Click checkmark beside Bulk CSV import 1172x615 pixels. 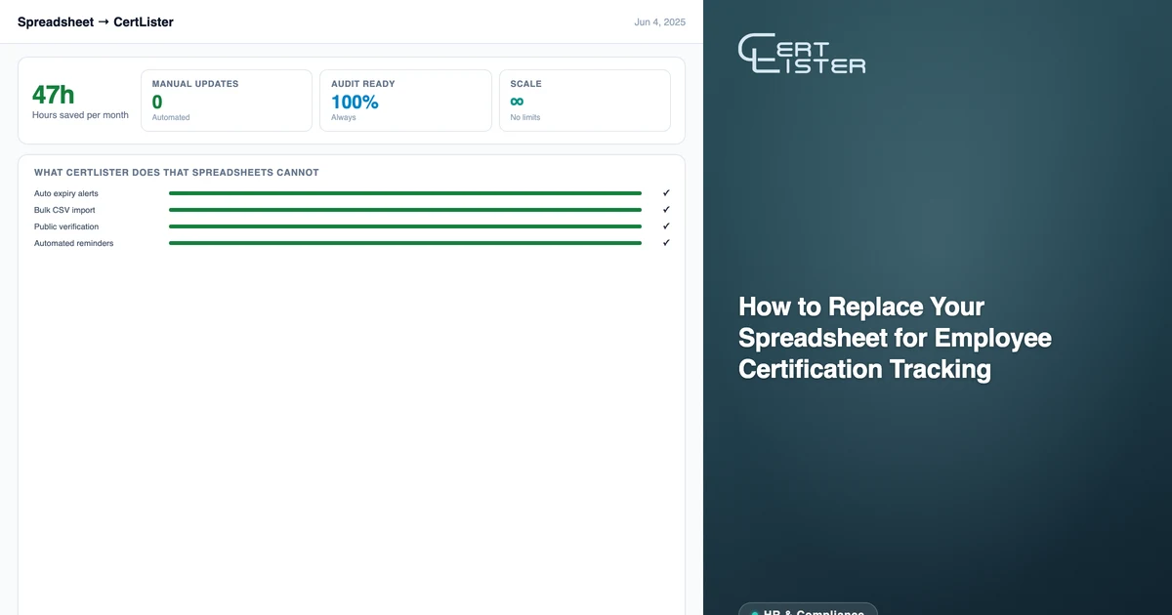pos(666,210)
